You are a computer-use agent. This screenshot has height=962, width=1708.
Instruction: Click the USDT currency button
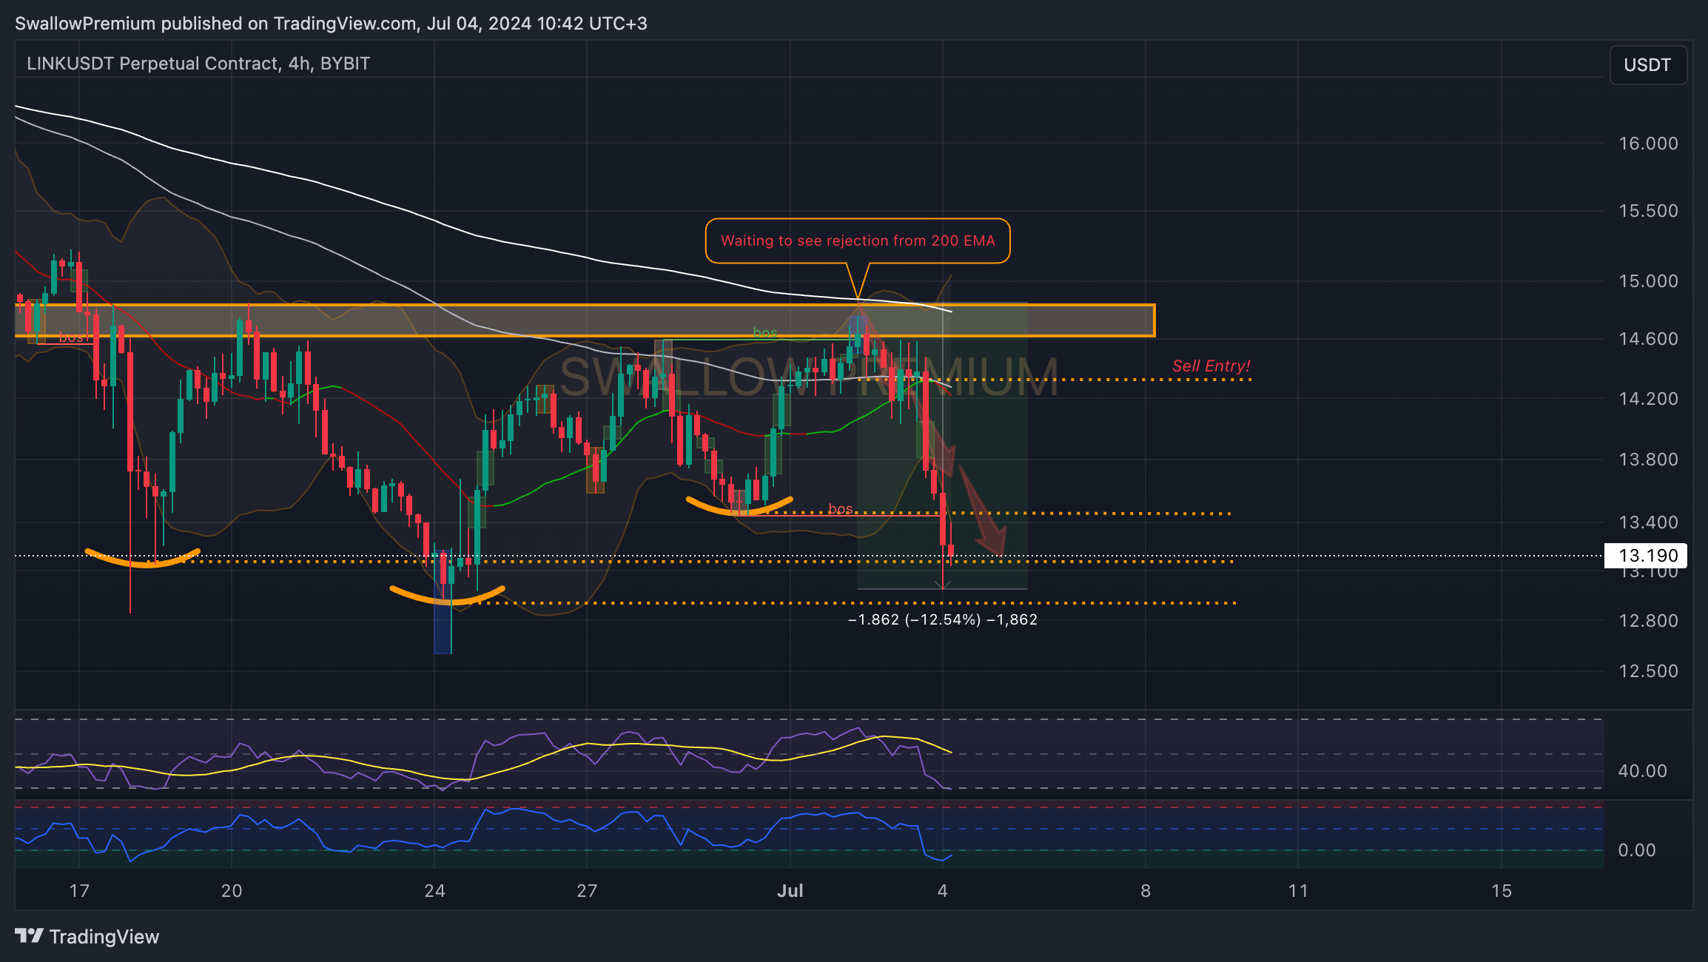[1647, 65]
